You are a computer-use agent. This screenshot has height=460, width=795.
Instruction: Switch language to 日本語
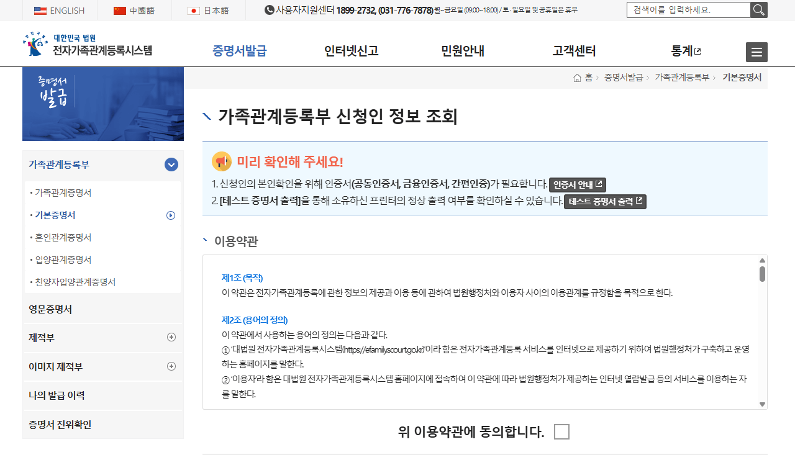coord(216,11)
